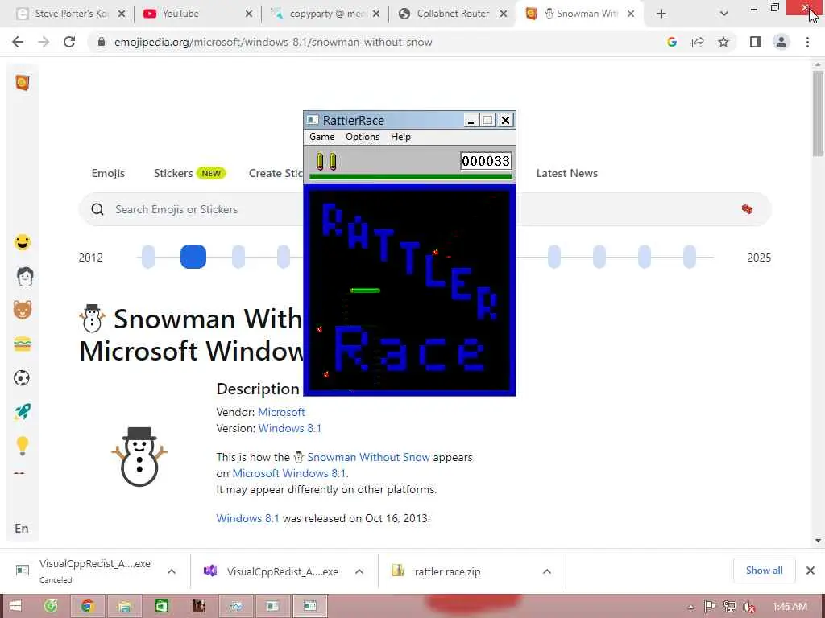Image resolution: width=825 pixels, height=618 pixels.
Task: Open the Snowman Without Snow link
Action: coord(368,457)
